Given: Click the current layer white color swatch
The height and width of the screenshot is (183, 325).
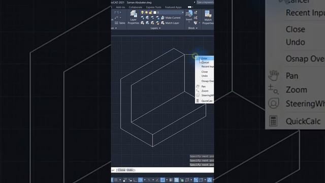Looking at the screenshot, I should pos(155,12).
